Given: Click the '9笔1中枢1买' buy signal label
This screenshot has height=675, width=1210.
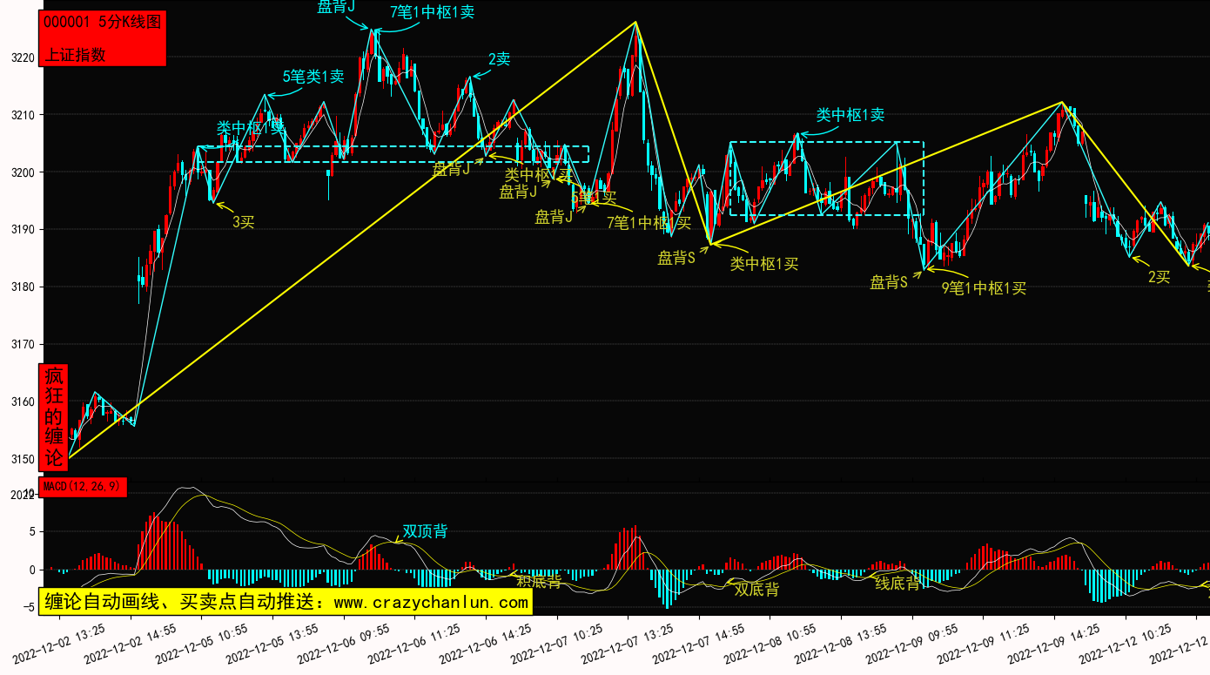Looking at the screenshot, I should coord(984,288).
